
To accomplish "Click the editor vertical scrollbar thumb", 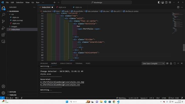I will (184, 47).
